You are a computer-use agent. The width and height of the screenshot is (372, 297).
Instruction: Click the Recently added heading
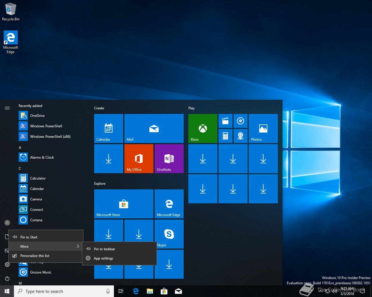(x=30, y=106)
